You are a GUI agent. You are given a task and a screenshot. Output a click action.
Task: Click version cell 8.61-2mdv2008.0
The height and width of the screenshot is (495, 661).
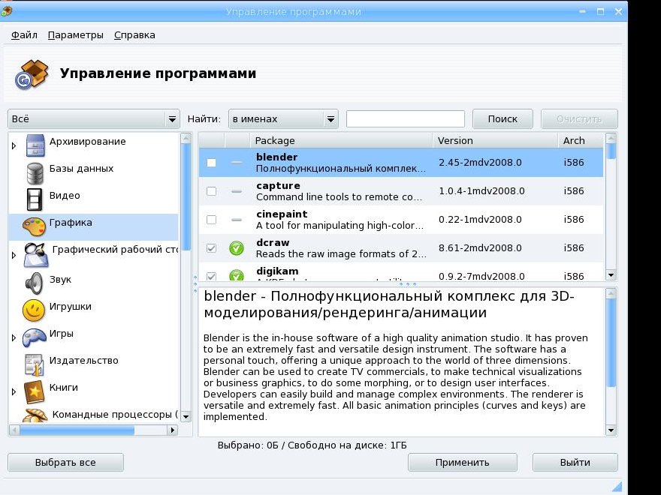480,248
